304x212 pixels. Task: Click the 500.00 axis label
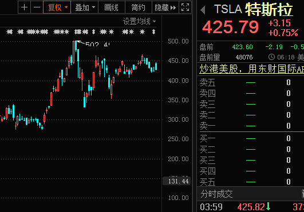(178, 41)
